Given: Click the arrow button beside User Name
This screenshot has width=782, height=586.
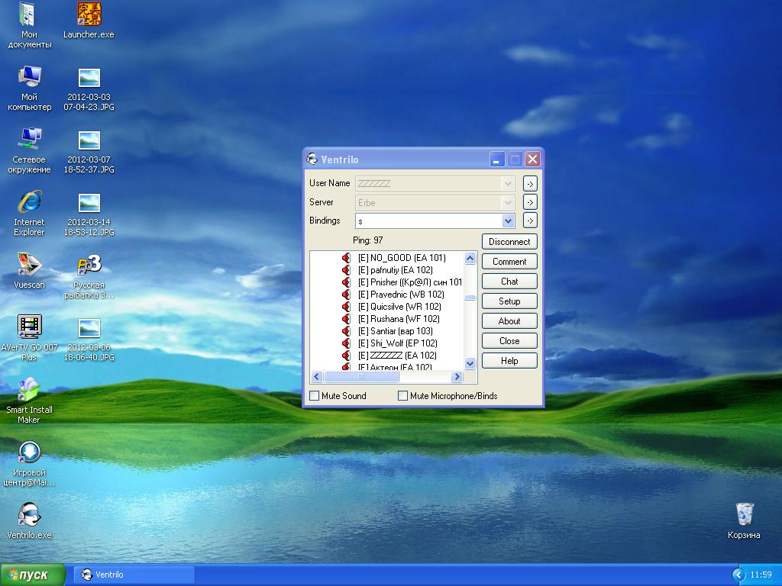Looking at the screenshot, I should click(x=530, y=184).
